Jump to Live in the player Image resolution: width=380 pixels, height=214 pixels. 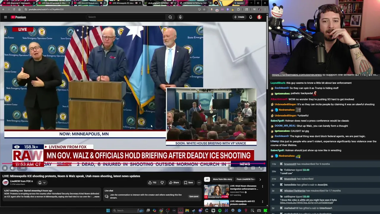point(23,168)
